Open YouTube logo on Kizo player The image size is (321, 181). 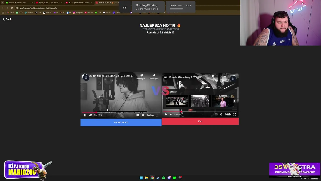228,114
